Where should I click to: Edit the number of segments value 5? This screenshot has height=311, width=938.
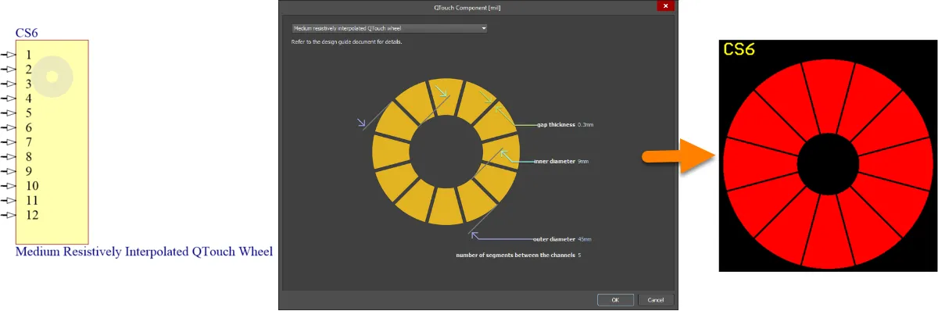point(579,256)
